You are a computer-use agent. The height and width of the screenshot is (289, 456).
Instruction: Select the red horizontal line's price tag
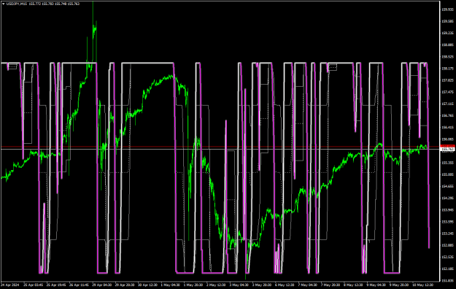point(447,146)
